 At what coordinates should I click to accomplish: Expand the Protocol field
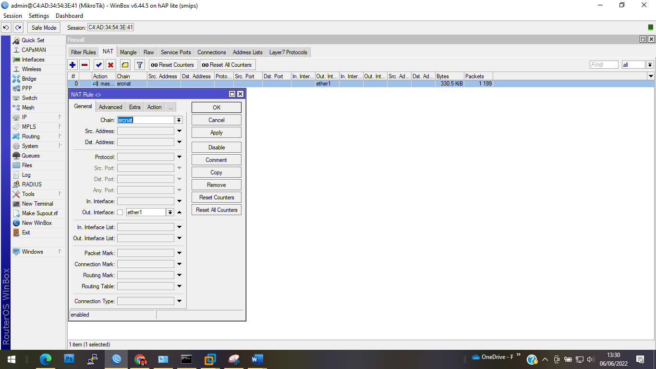point(179,157)
